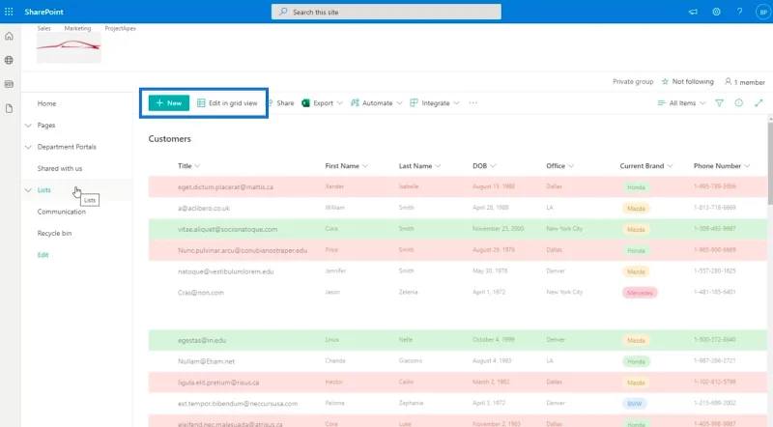Image resolution: width=773 pixels, height=427 pixels.
Task: Open the Current Brand column dropdown
Action: point(670,166)
